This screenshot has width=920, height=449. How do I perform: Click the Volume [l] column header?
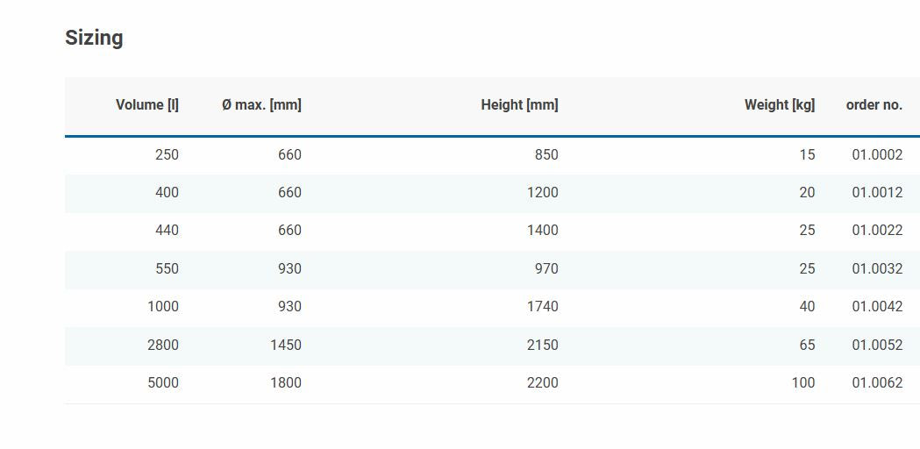146,105
